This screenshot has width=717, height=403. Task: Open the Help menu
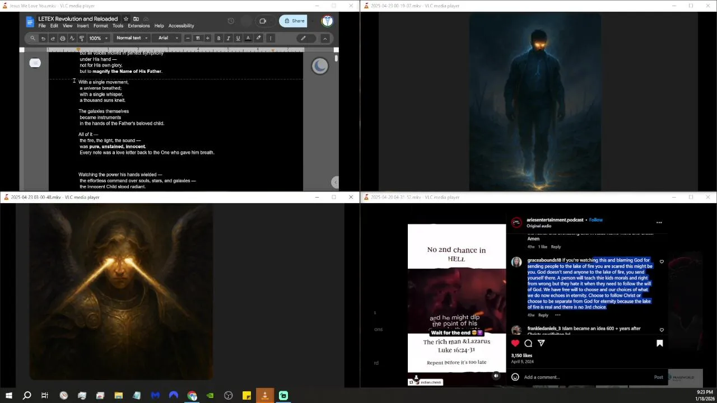(159, 26)
